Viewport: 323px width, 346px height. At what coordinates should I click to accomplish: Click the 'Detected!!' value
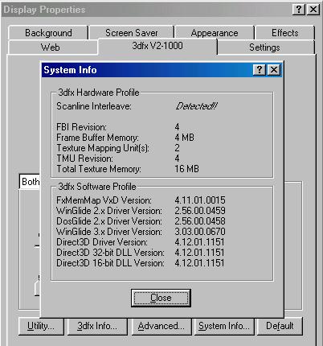[x=196, y=106]
